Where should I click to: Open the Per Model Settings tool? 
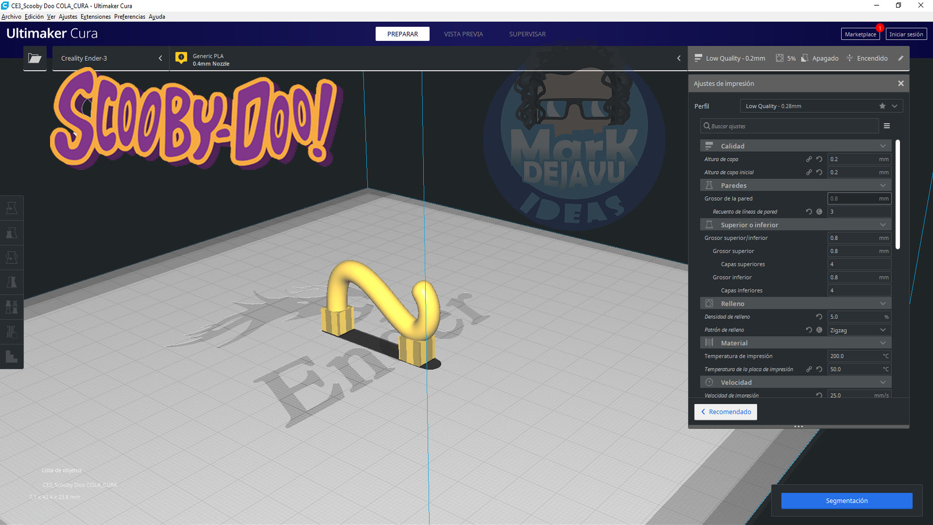[x=12, y=307]
